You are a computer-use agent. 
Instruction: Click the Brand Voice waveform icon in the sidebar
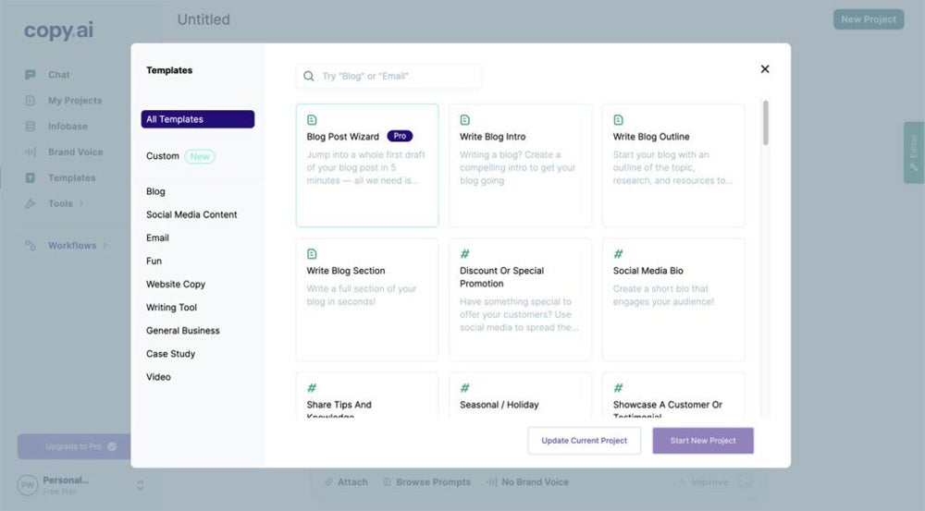31,152
